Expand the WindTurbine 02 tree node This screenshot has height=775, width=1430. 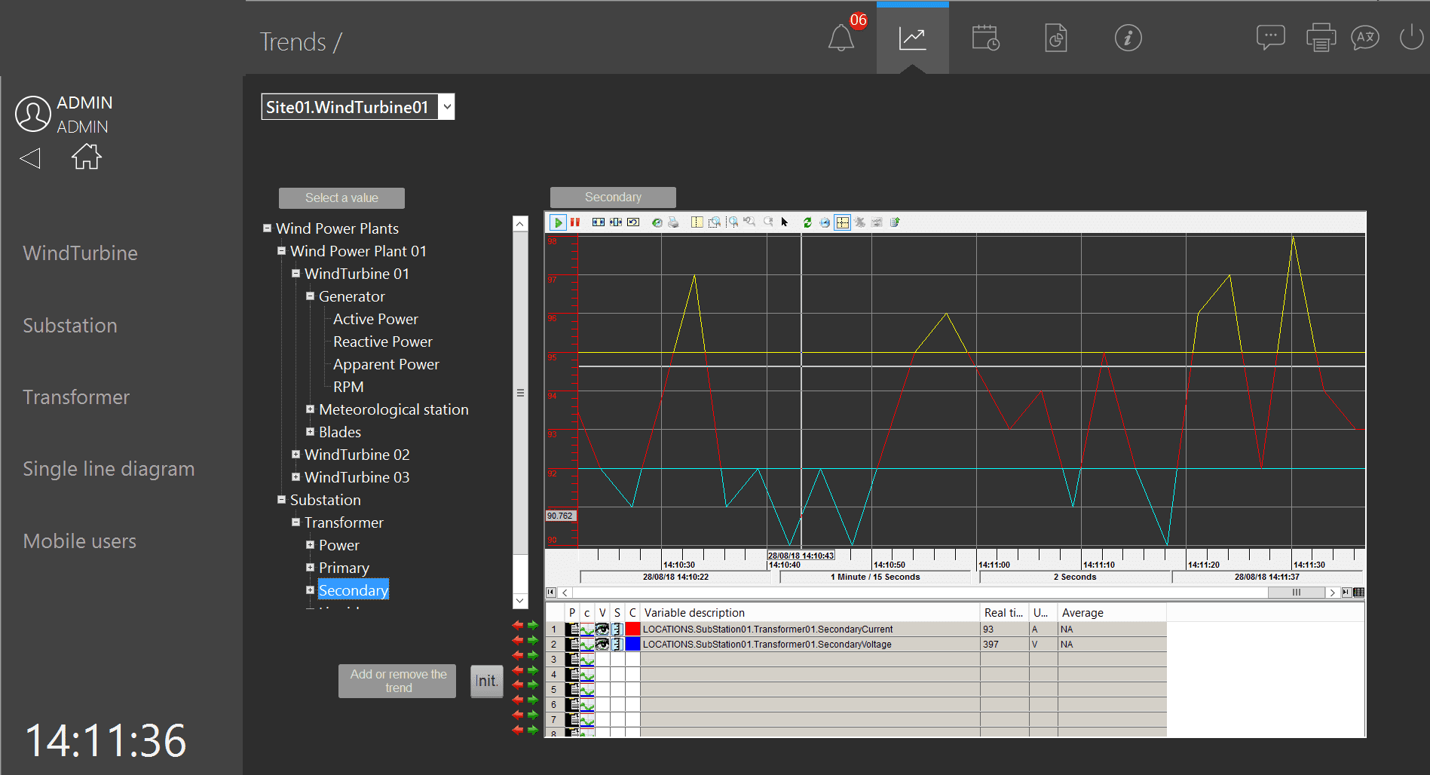point(296,455)
